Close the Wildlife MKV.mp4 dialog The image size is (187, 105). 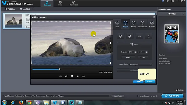(154, 17)
